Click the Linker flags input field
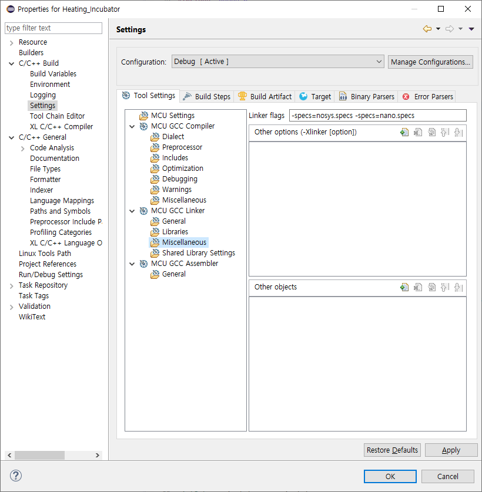Screen dimensions: 482x492 [378, 116]
